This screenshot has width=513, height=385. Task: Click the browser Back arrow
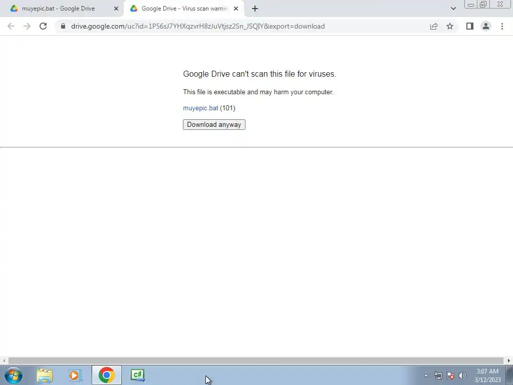click(x=11, y=26)
